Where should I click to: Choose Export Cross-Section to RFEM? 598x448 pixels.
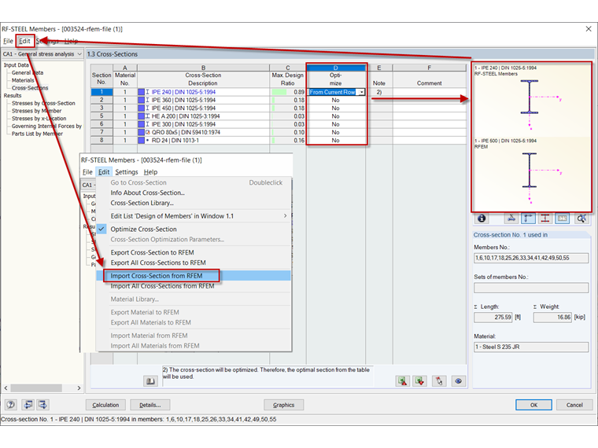coord(152,252)
